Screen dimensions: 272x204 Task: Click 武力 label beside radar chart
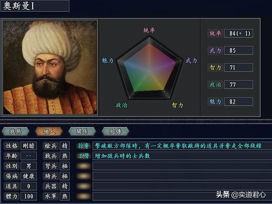pyautogui.click(x=191, y=61)
